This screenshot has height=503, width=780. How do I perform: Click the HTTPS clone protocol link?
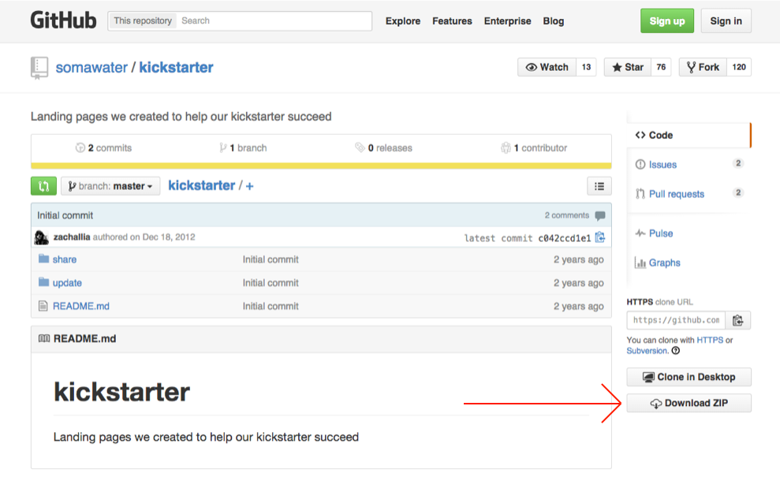tap(710, 340)
